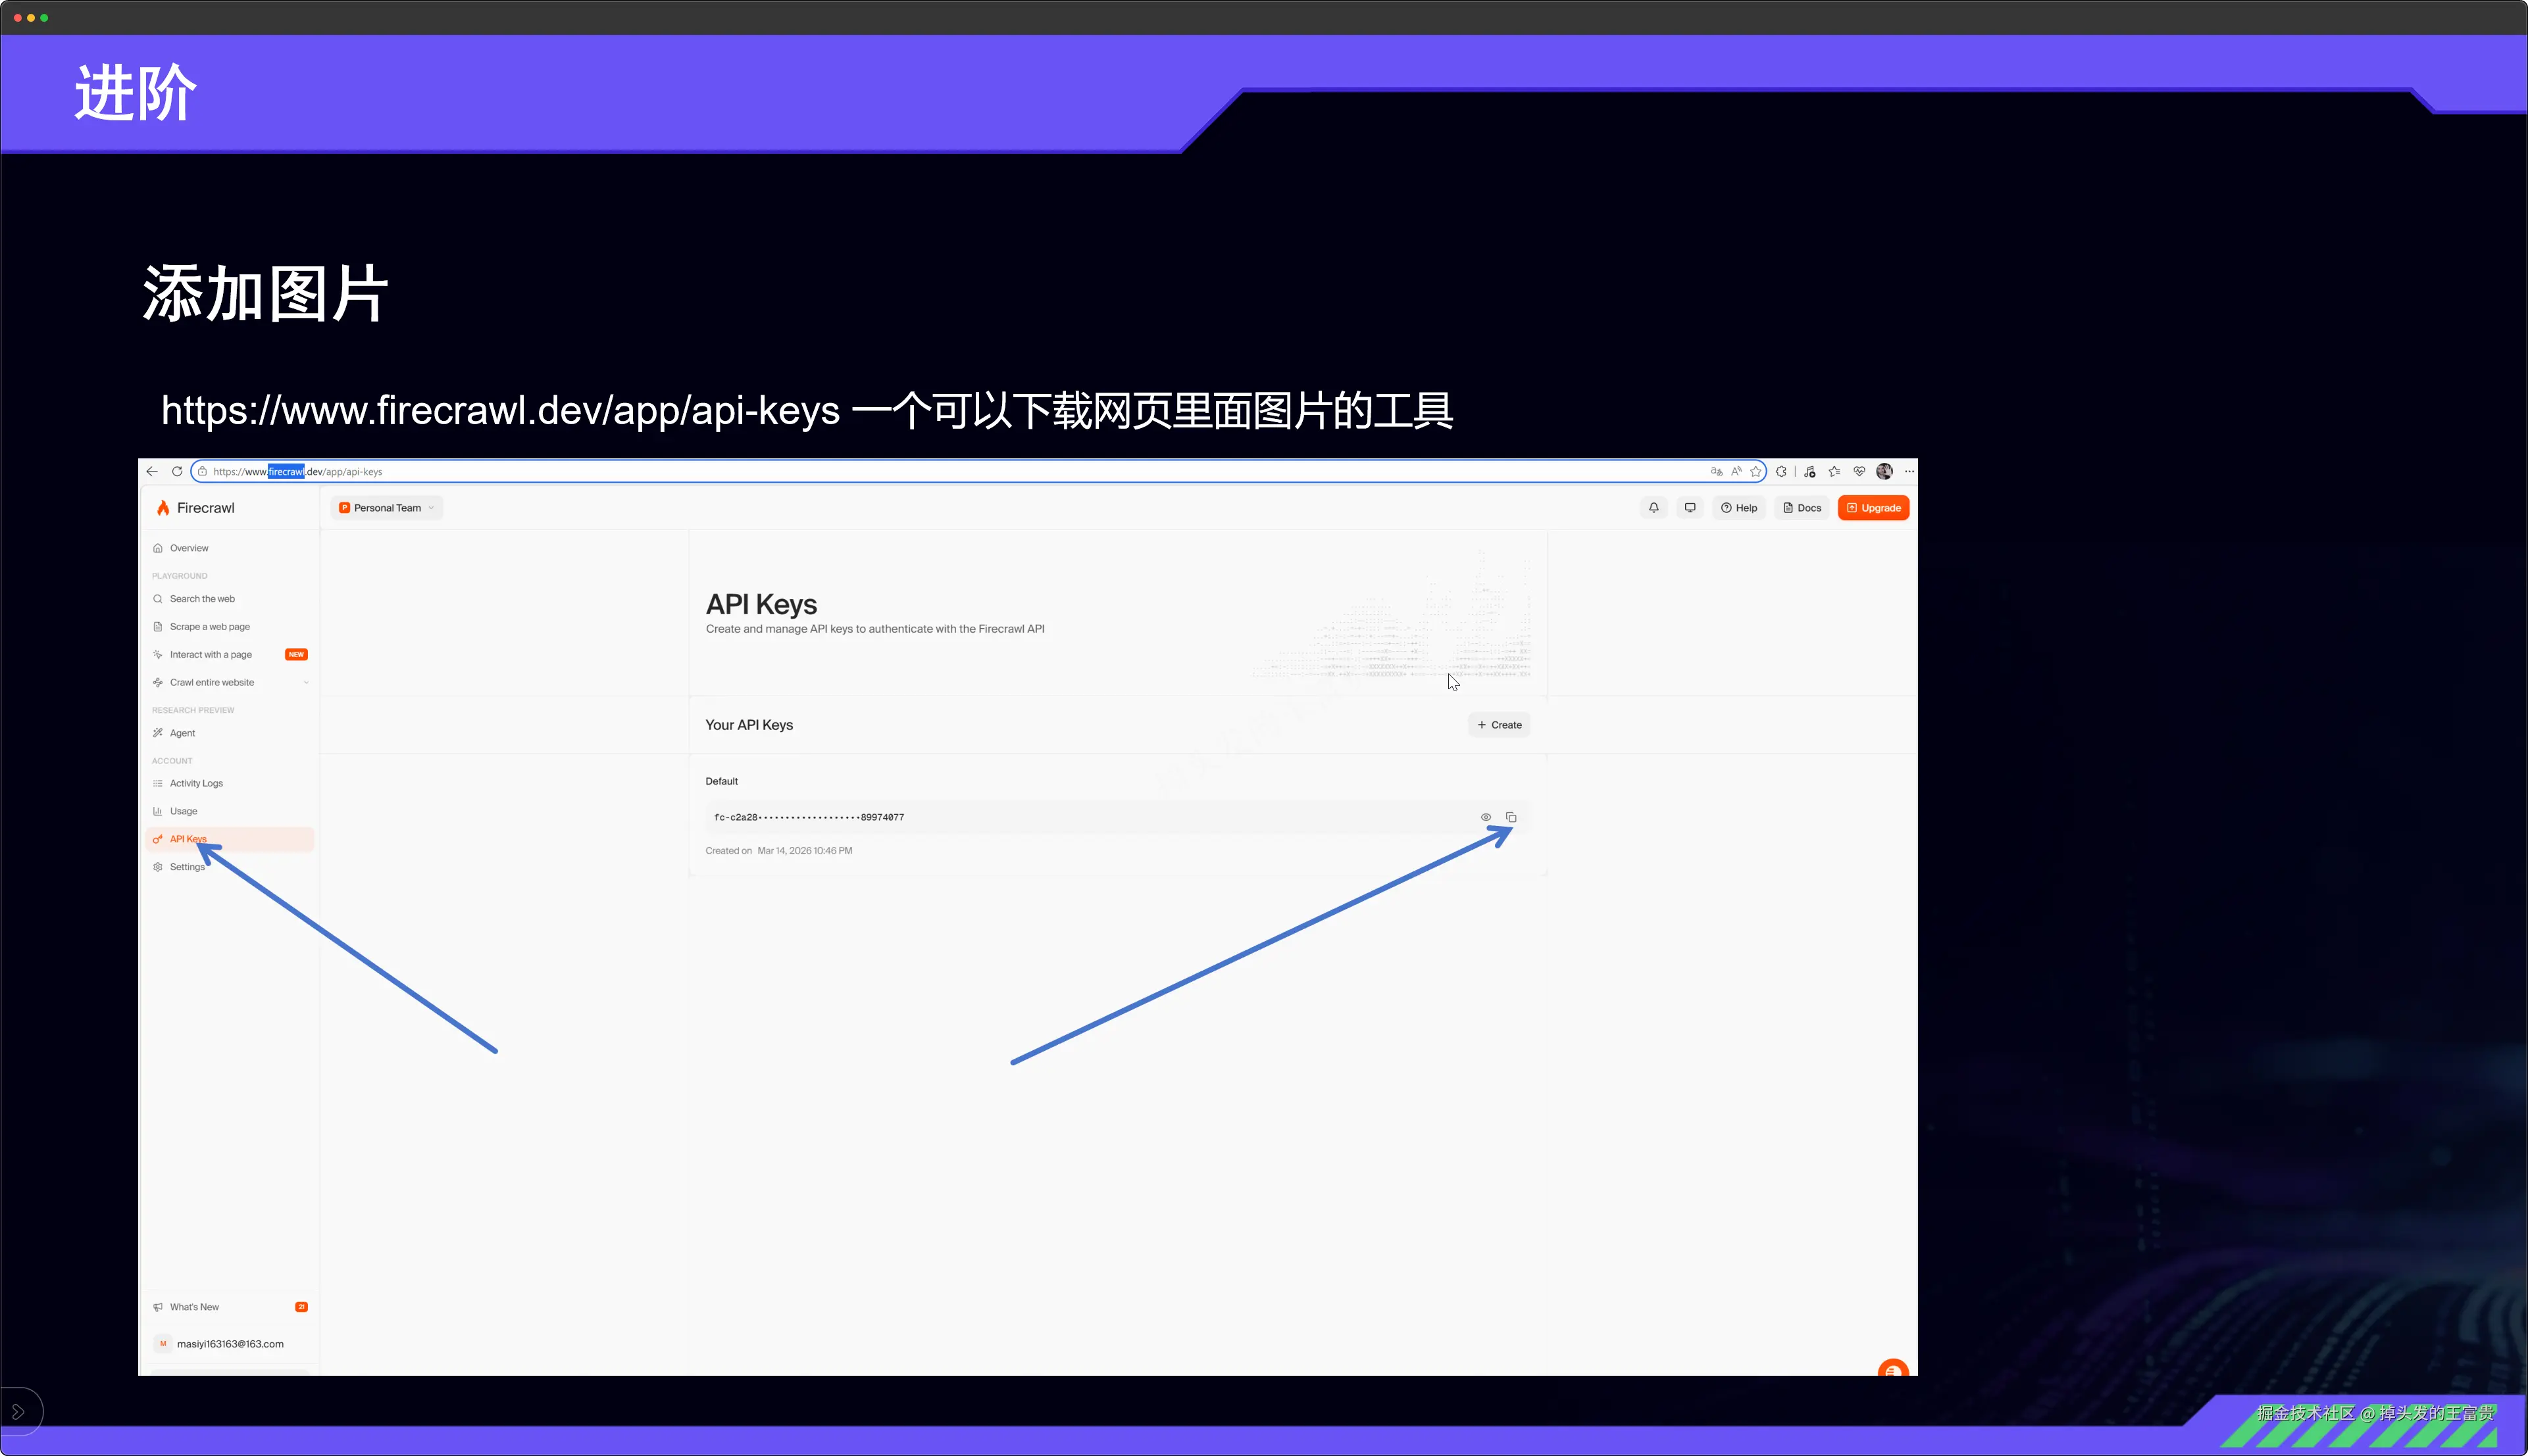Click the browser refresh icon

(x=177, y=472)
